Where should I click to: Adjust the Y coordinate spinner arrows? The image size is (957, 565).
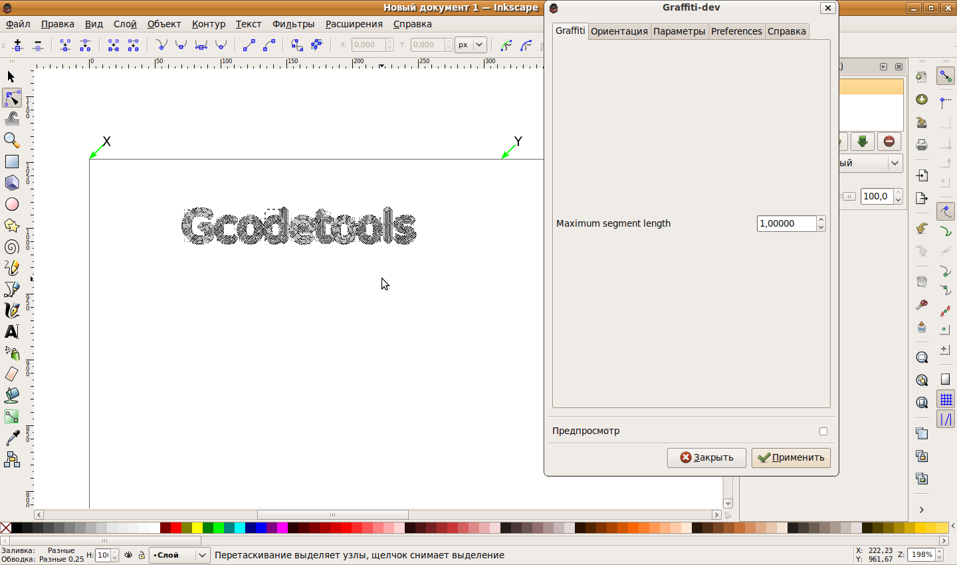tap(449, 45)
